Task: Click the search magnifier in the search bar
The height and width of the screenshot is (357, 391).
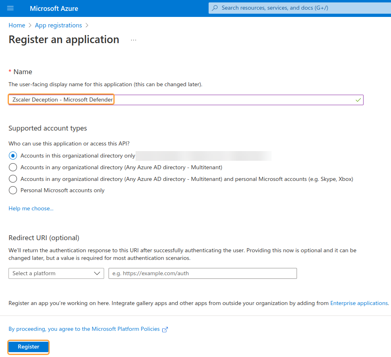Action: coord(215,8)
